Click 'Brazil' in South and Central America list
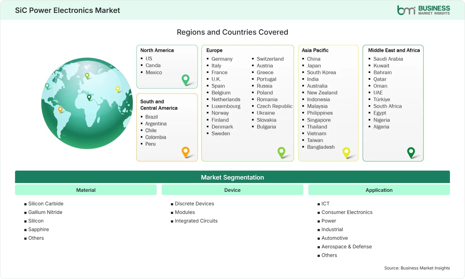This screenshot has width=465, height=279. pyautogui.click(x=152, y=117)
